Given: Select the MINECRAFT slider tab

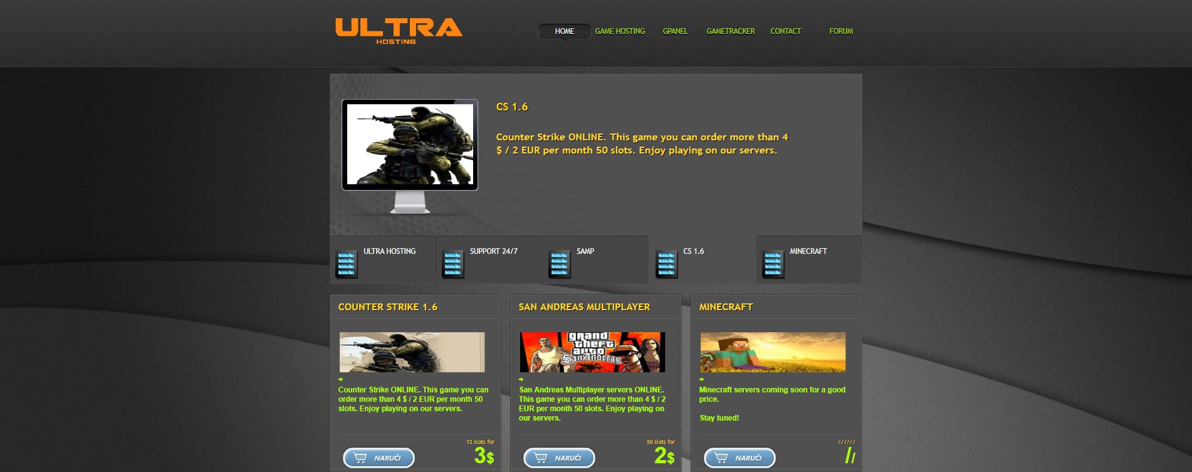Looking at the screenshot, I should pyautogui.click(x=809, y=260).
